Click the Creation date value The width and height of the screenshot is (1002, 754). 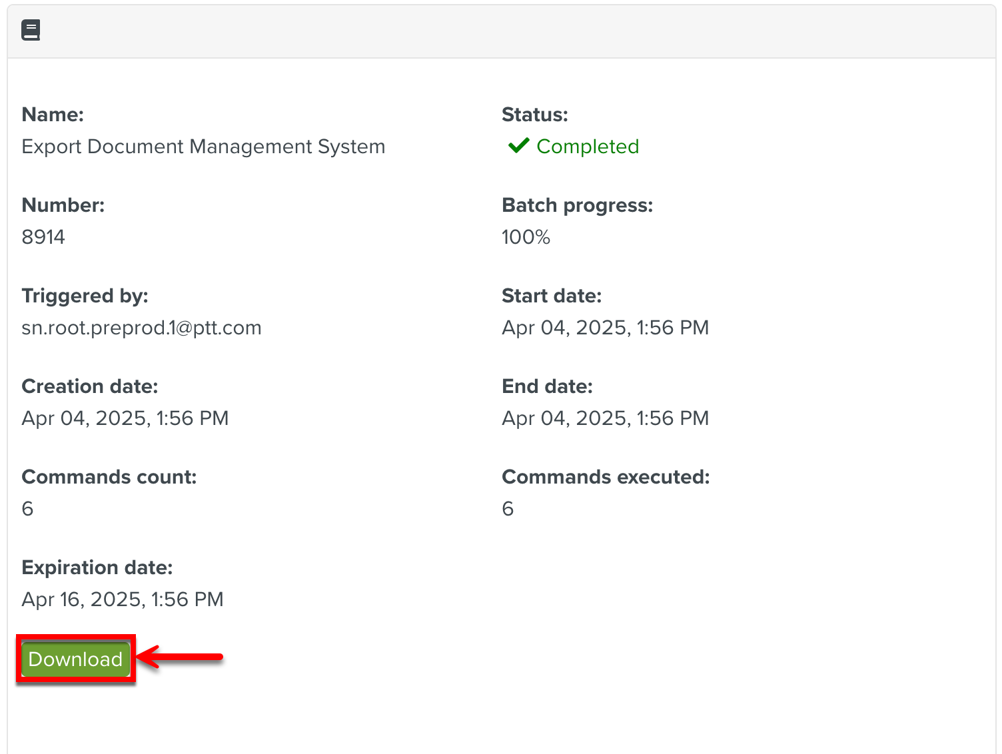[125, 418]
